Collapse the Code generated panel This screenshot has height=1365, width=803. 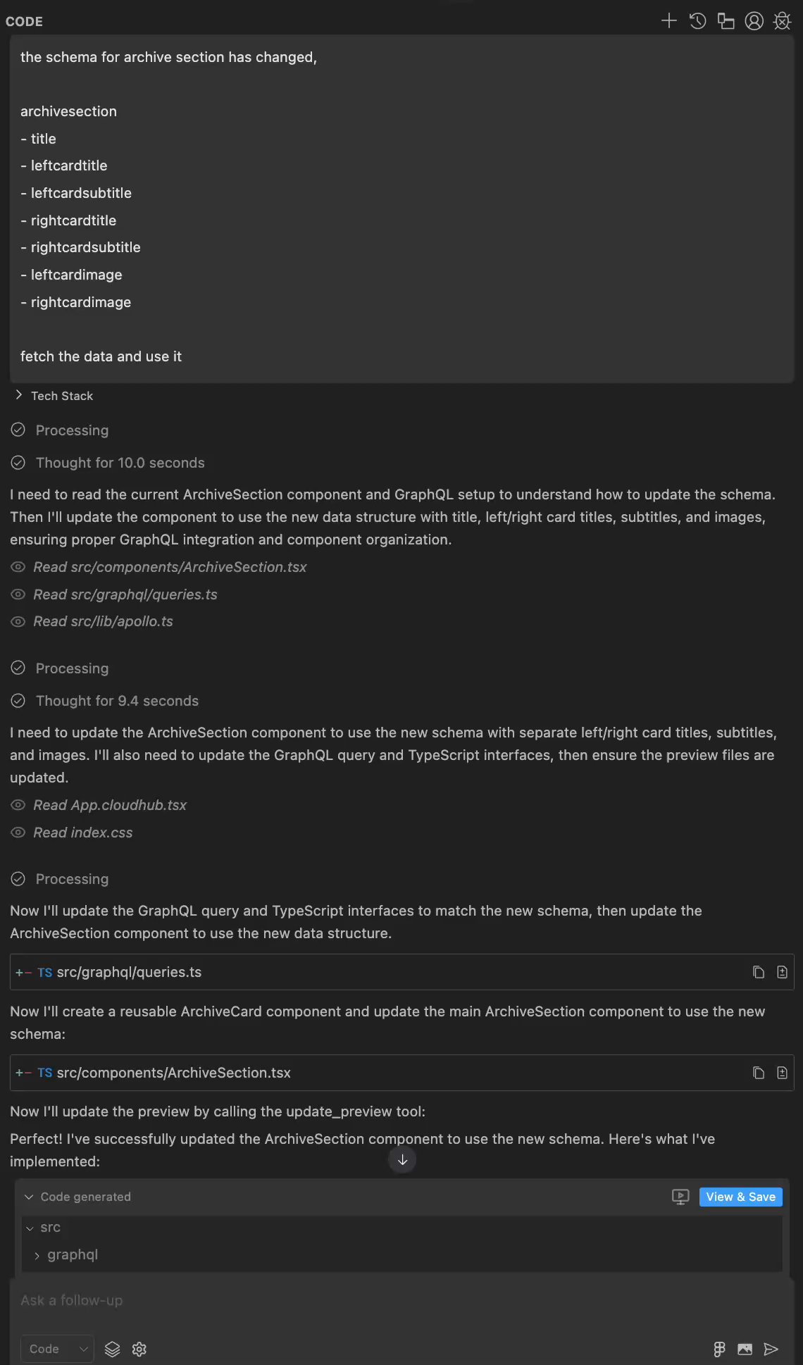tap(29, 1197)
